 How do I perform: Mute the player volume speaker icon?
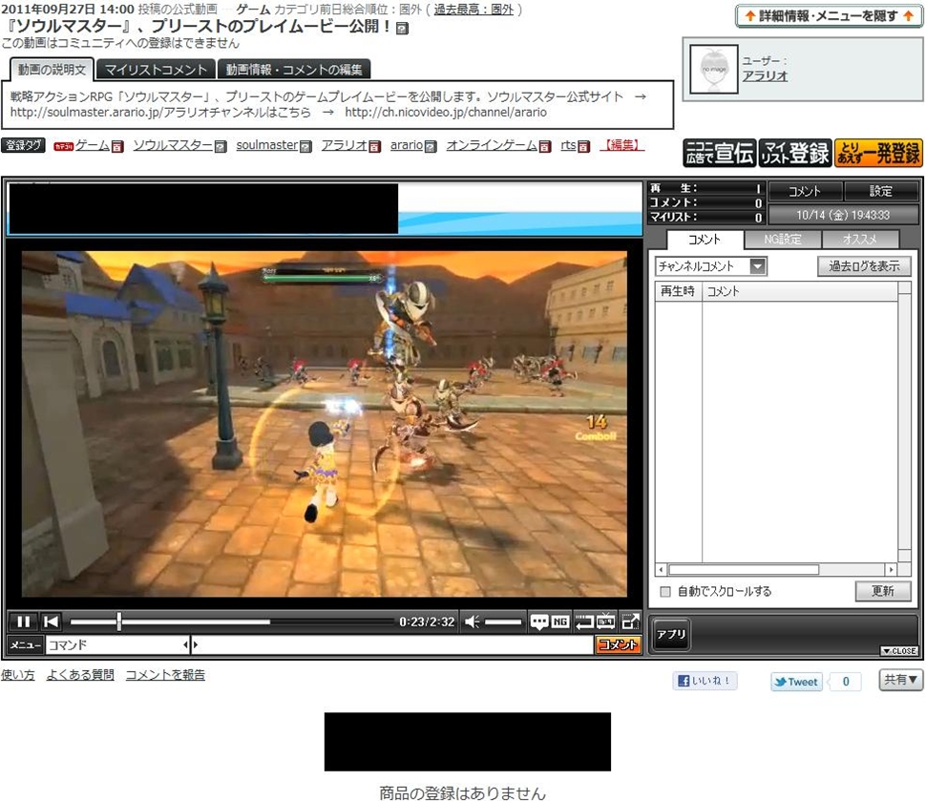pos(472,622)
